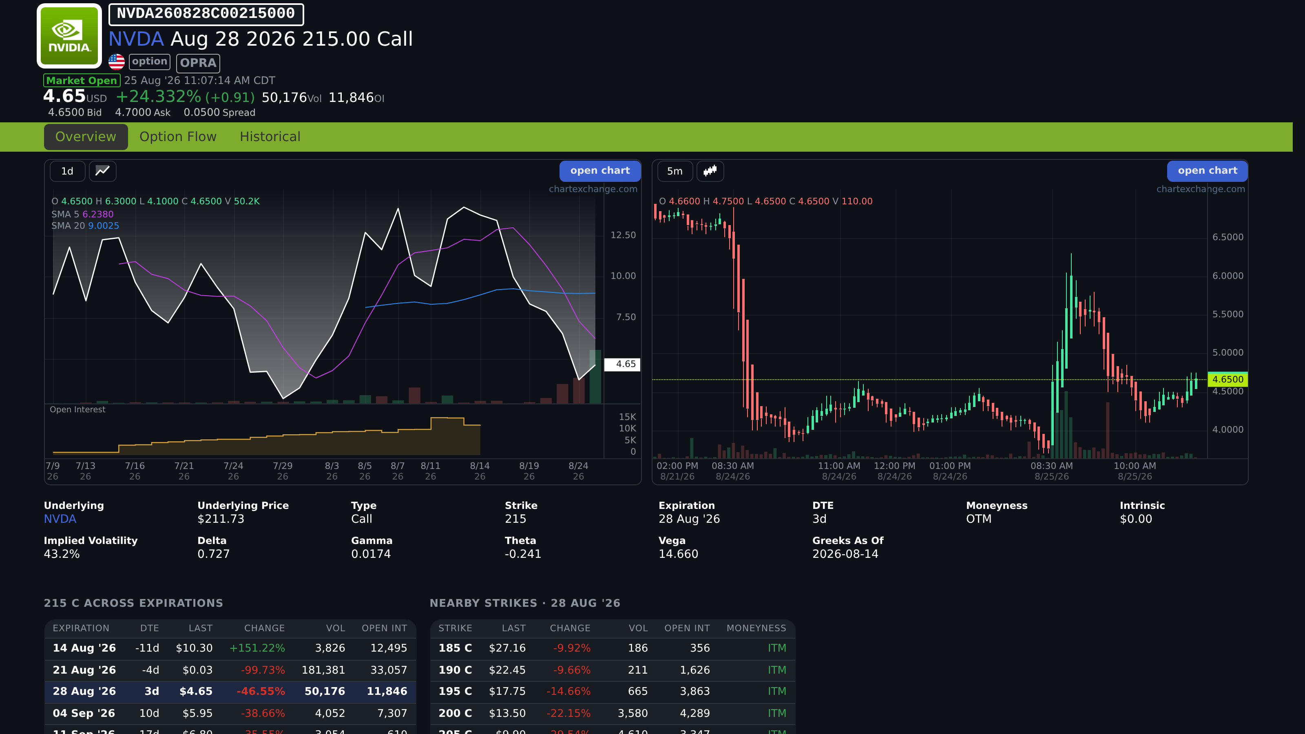
Task: Open the daily chart with open chart button
Action: pos(600,171)
